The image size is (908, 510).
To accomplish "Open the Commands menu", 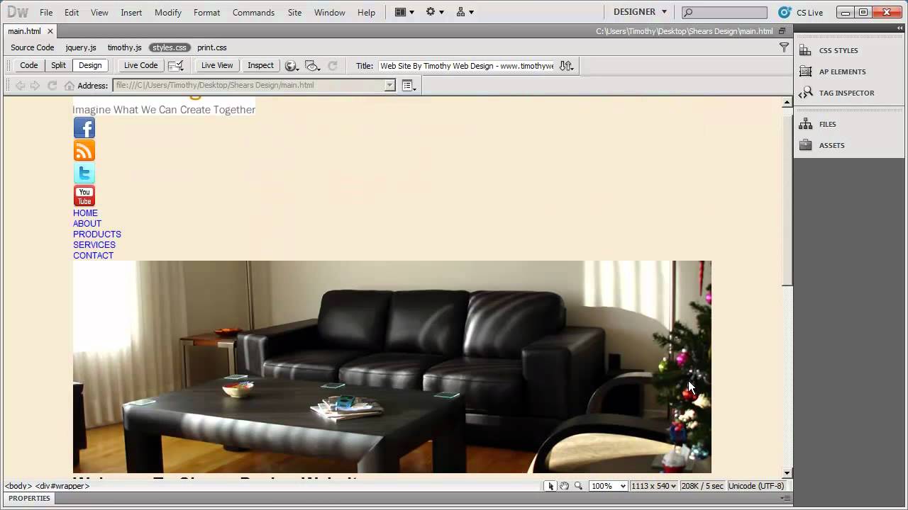I will click(253, 13).
